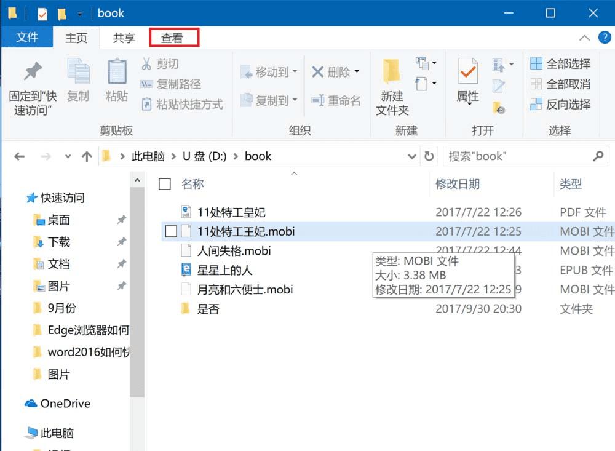Select file 星星上的人
The image size is (615, 451).
tap(216, 270)
